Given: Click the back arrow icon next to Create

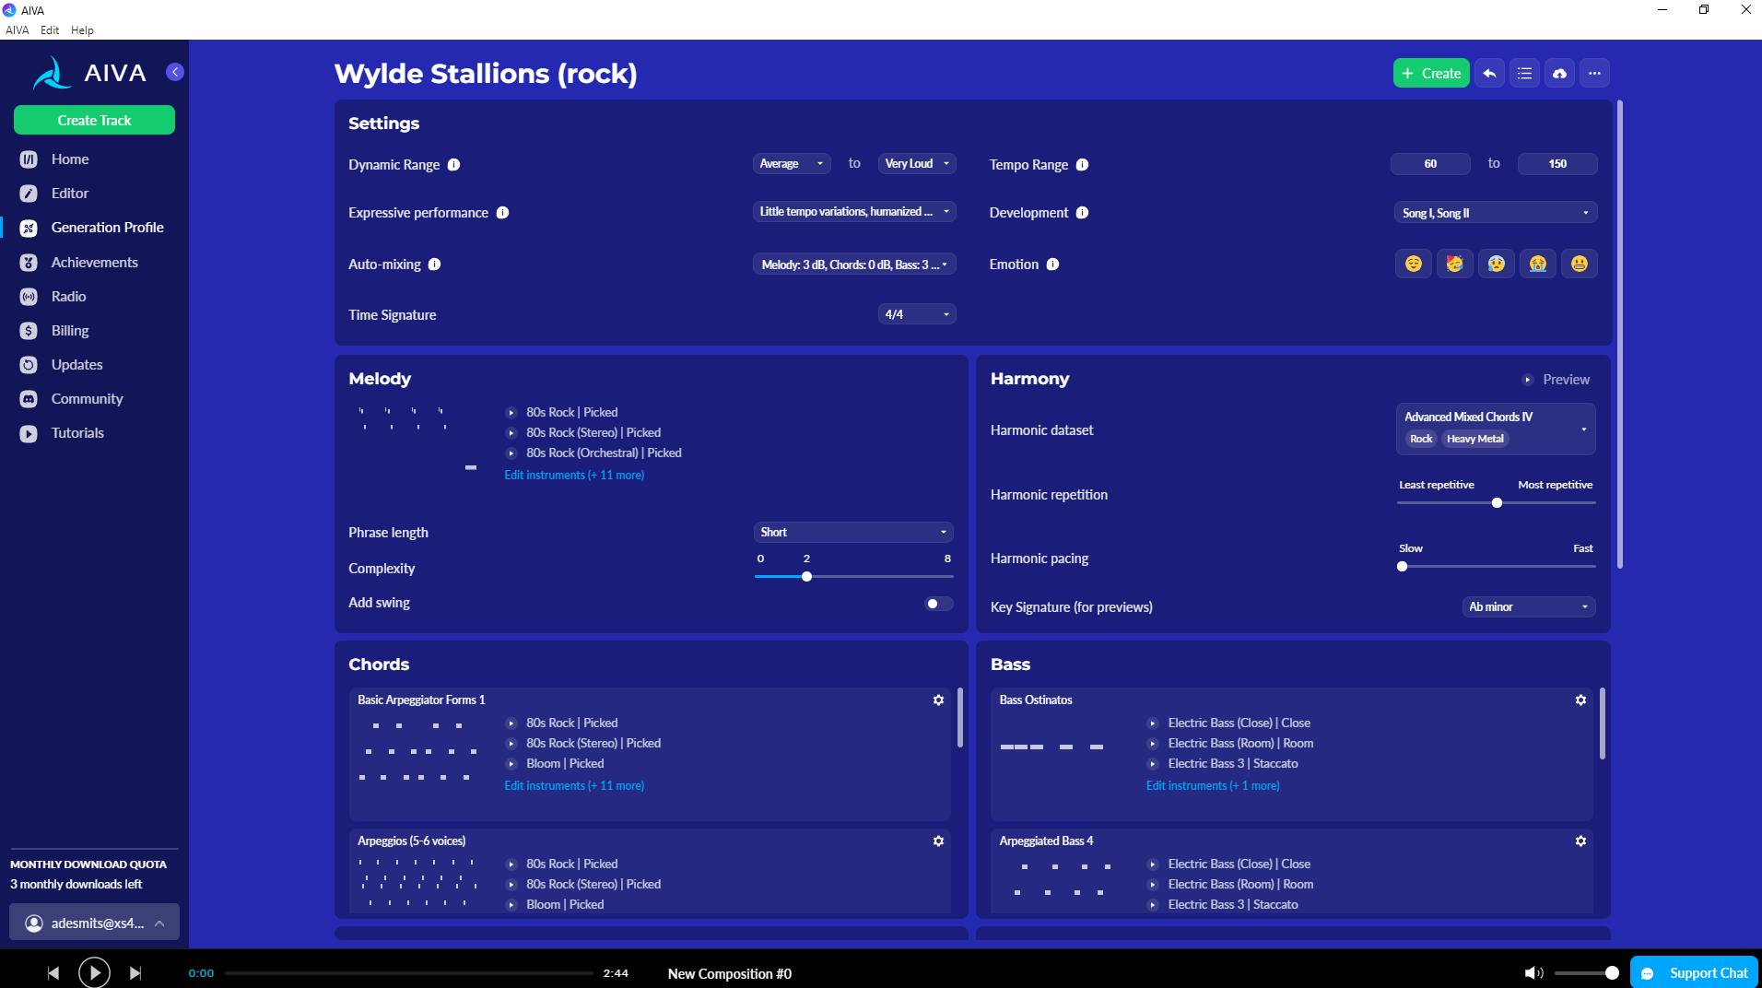Looking at the screenshot, I should [1489, 74].
